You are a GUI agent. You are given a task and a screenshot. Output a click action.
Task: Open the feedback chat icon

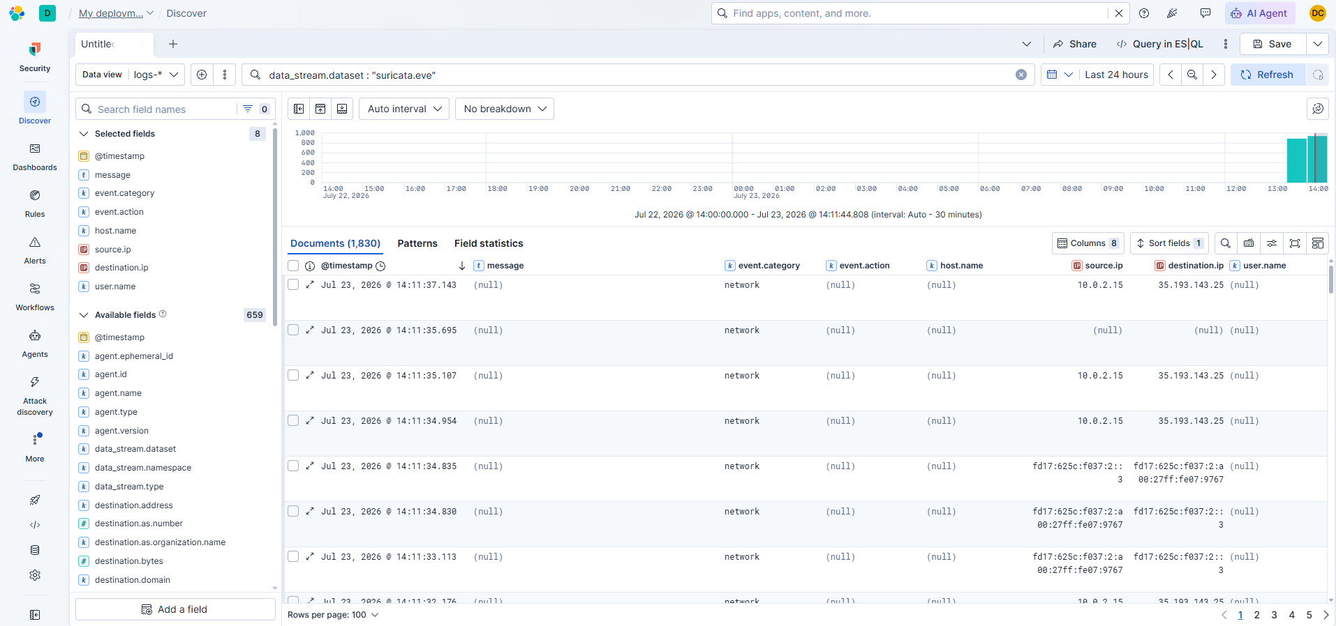pyautogui.click(x=1205, y=13)
